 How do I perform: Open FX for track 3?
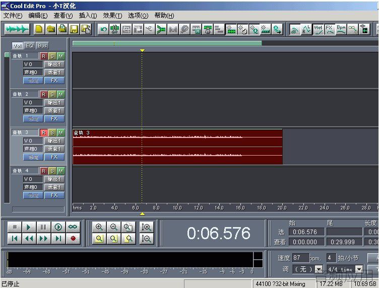[x=54, y=157]
